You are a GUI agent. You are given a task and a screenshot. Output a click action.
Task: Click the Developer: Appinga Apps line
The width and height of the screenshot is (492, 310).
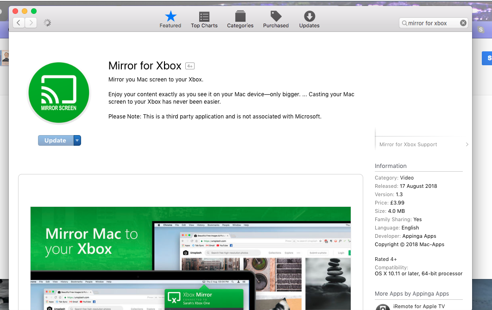tap(405, 236)
